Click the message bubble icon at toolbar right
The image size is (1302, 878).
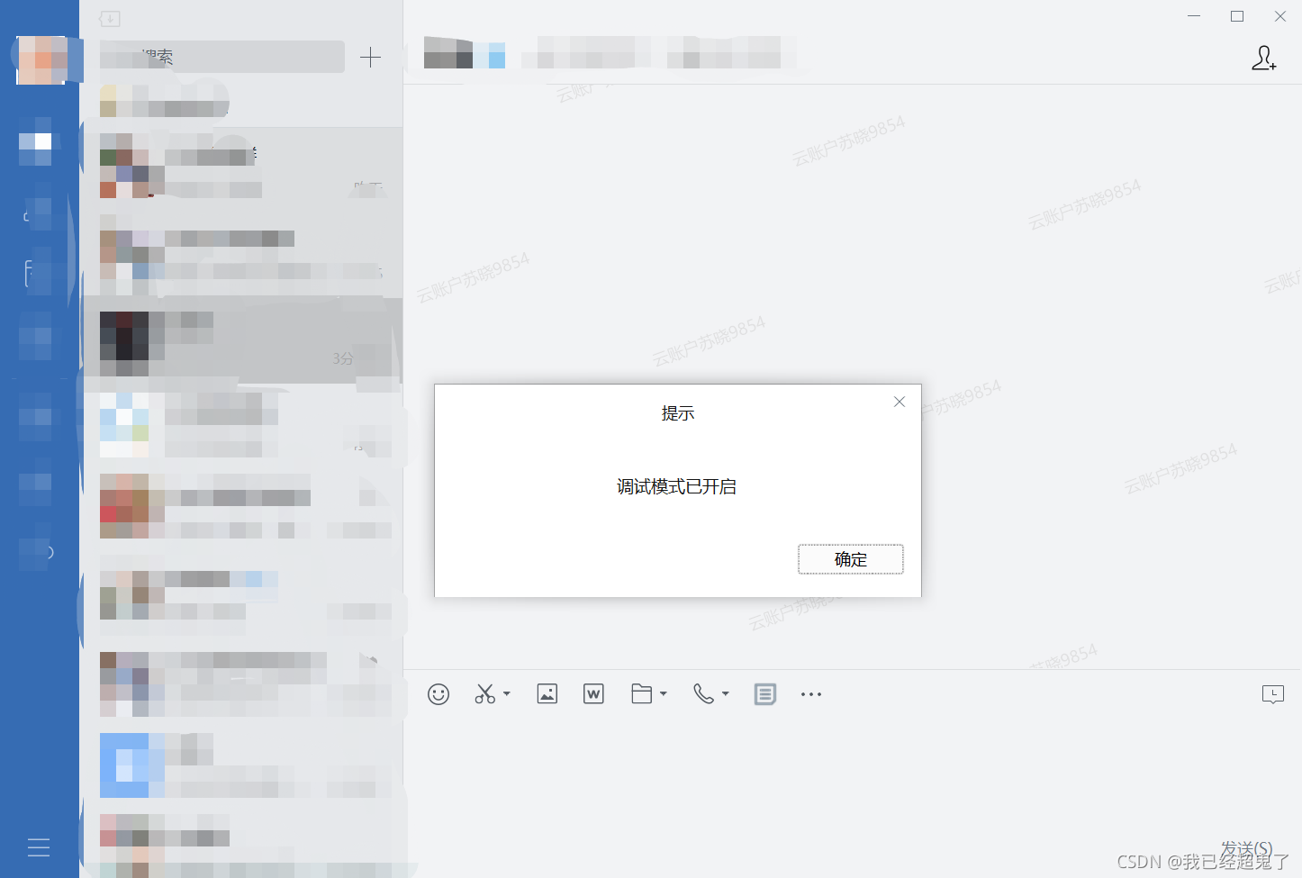(1273, 694)
